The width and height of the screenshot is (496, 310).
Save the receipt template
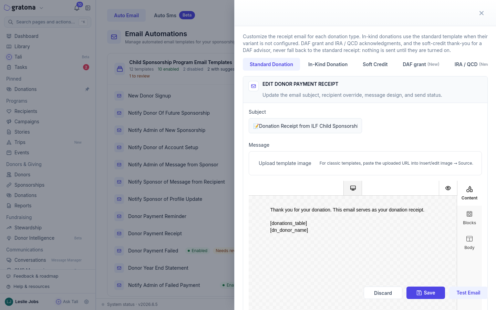tap(426, 293)
